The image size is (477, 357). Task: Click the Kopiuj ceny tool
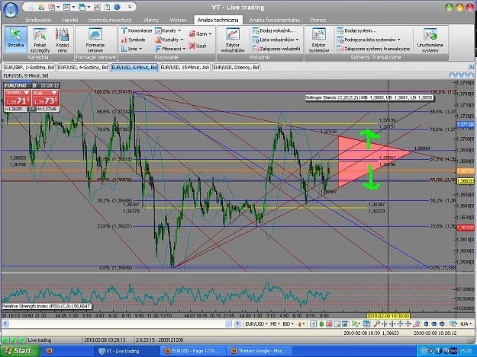pyautogui.click(x=62, y=40)
